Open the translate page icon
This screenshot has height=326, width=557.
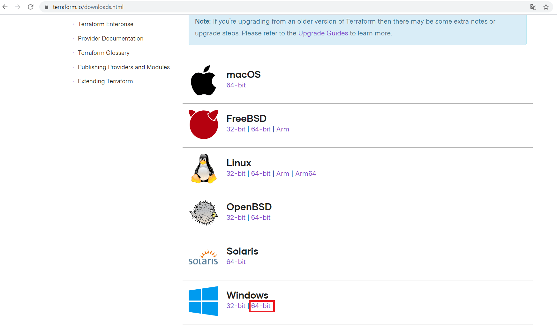pyautogui.click(x=533, y=7)
